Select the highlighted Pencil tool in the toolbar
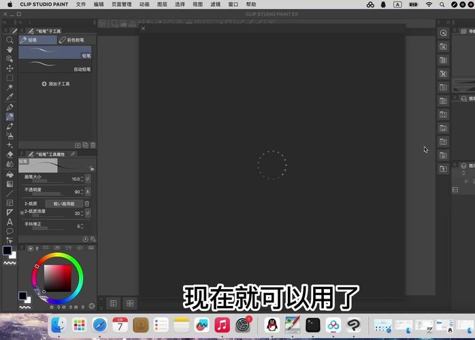475x340 pixels. (10, 116)
